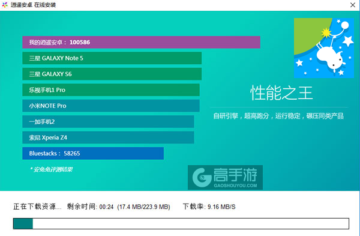Viewport: 360px width, 236px height.
Task: Click the 三星 GALAXY Note 5 bar
Action: (112, 58)
